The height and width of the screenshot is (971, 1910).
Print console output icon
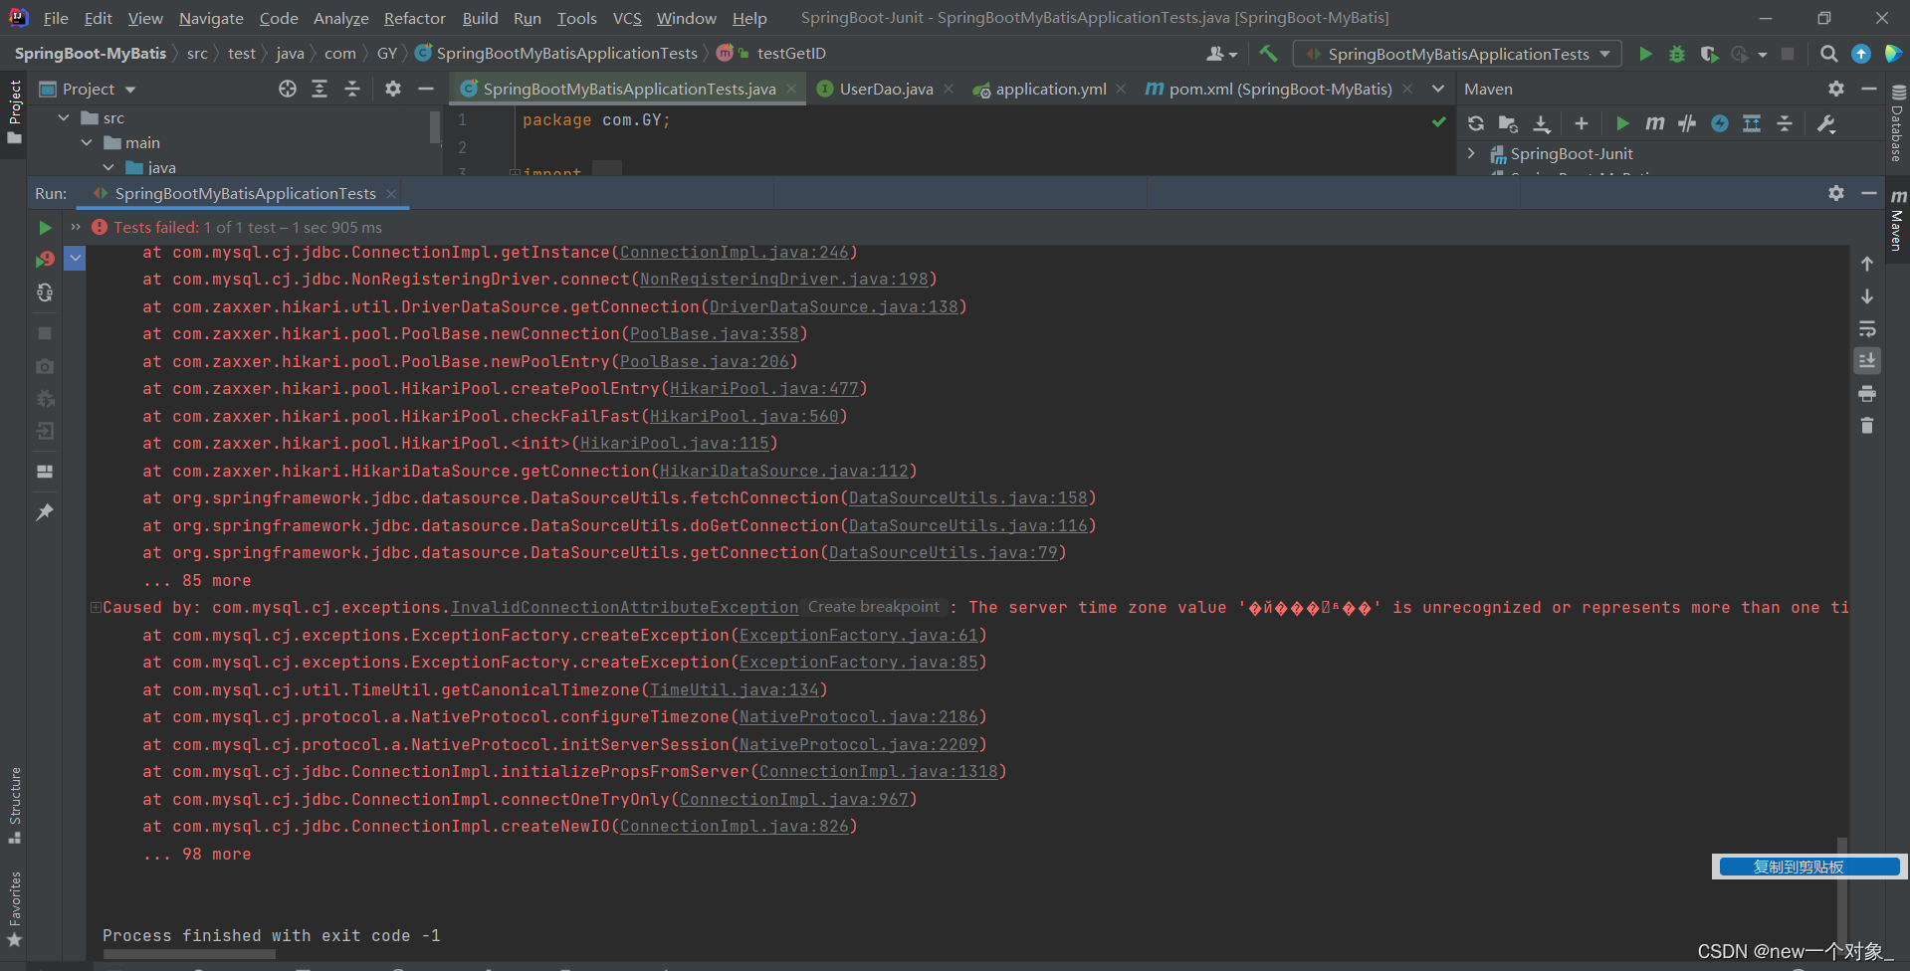point(1867,394)
